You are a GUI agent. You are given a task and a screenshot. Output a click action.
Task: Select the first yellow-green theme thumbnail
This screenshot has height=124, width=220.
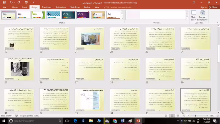pos(8,15)
